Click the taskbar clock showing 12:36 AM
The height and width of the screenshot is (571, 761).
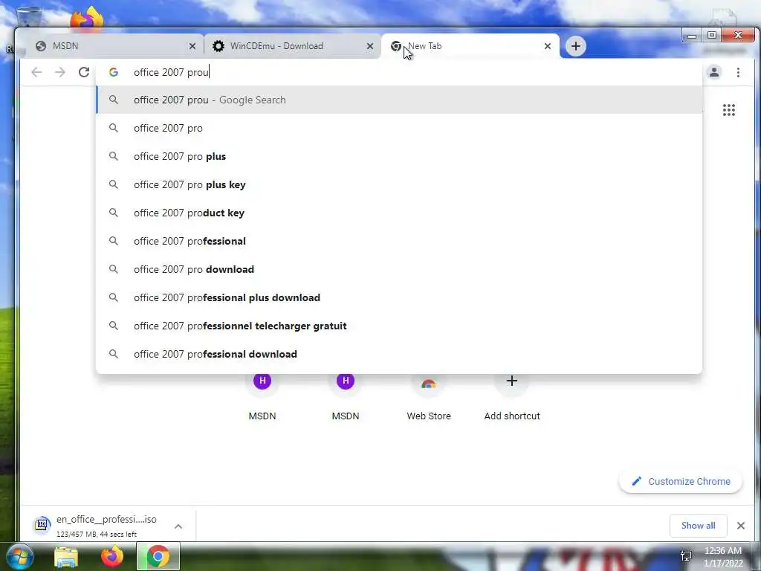(723, 557)
